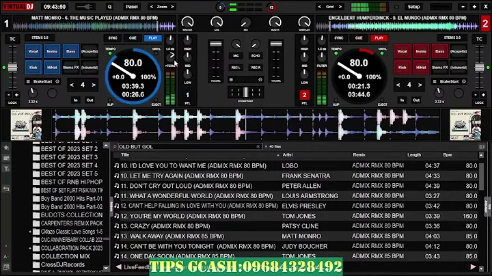This screenshot has height=276, width=492.
Task: Toggle Vocal stem pad on deck 1
Action: click(33, 51)
